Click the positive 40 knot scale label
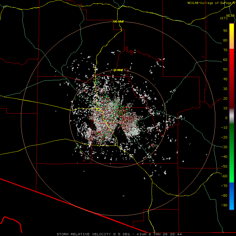The image size is (236, 236). pos(225,79)
